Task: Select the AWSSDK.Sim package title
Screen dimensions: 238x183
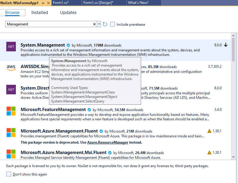Action: (x=35, y=67)
